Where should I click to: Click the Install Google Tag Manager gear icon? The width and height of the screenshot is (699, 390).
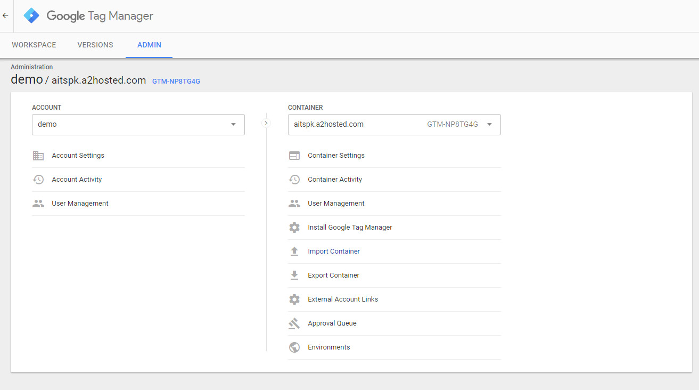(x=294, y=228)
